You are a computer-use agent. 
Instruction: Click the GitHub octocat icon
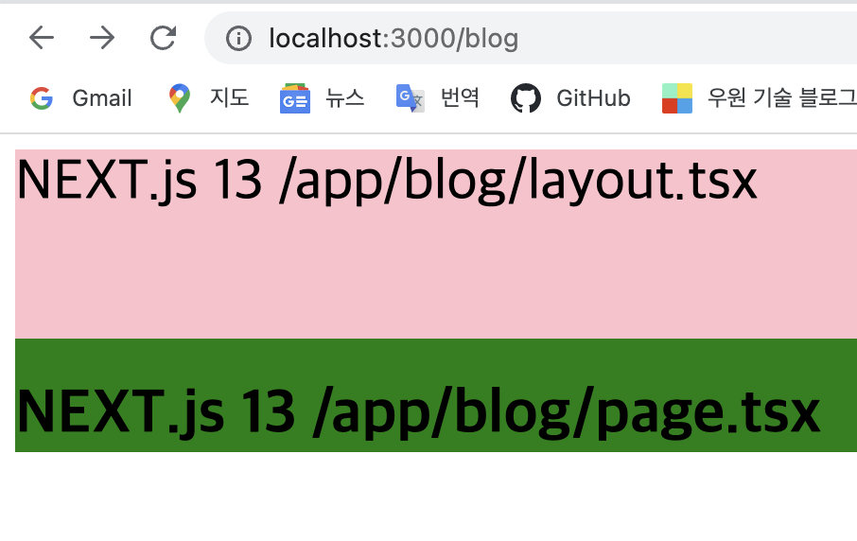(x=526, y=98)
